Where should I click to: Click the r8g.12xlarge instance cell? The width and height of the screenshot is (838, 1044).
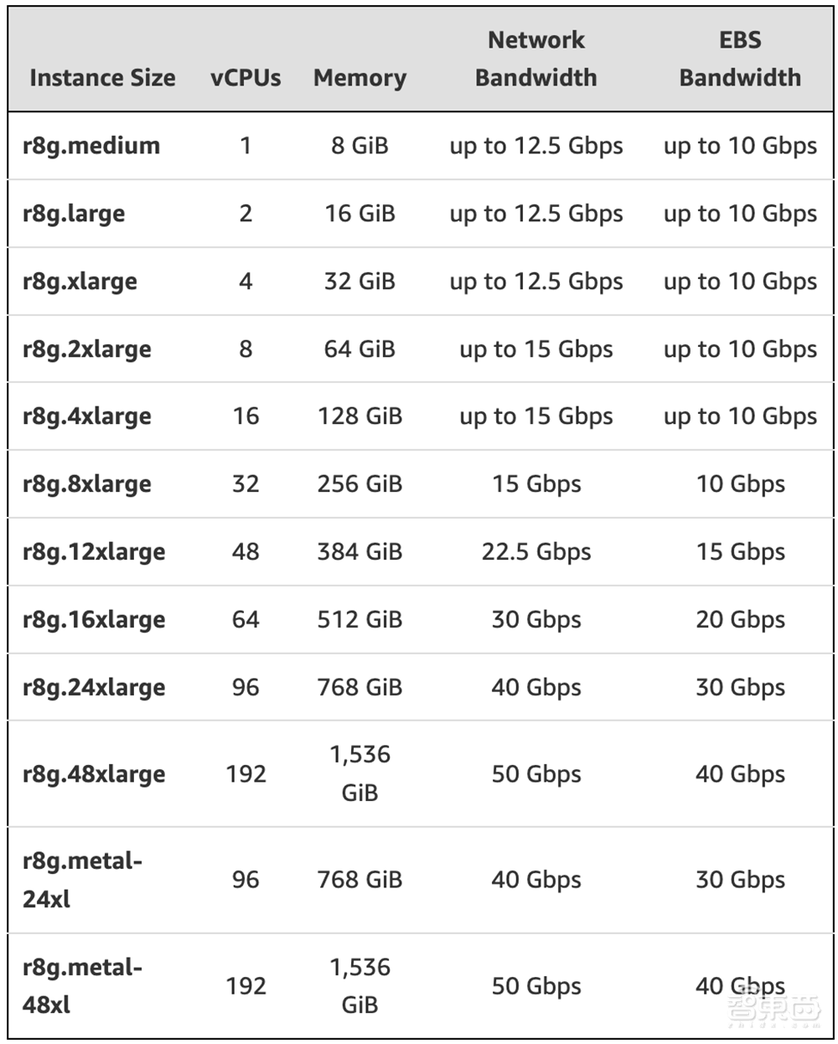tap(94, 552)
